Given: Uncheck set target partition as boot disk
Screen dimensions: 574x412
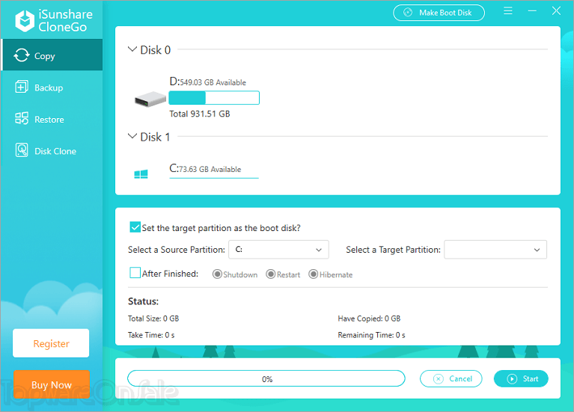Looking at the screenshot, I should (135, 227).
